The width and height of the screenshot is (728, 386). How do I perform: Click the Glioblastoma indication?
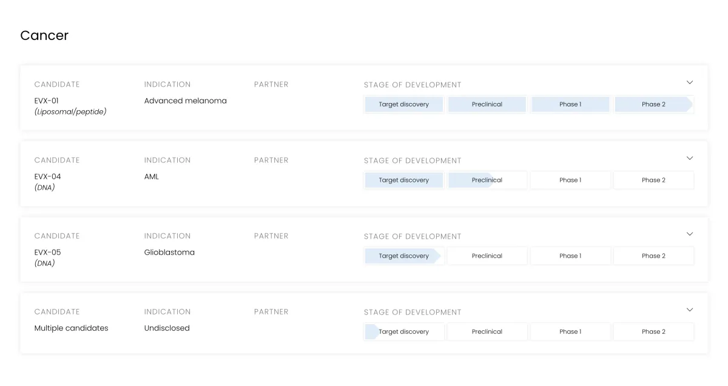[169, 252]
